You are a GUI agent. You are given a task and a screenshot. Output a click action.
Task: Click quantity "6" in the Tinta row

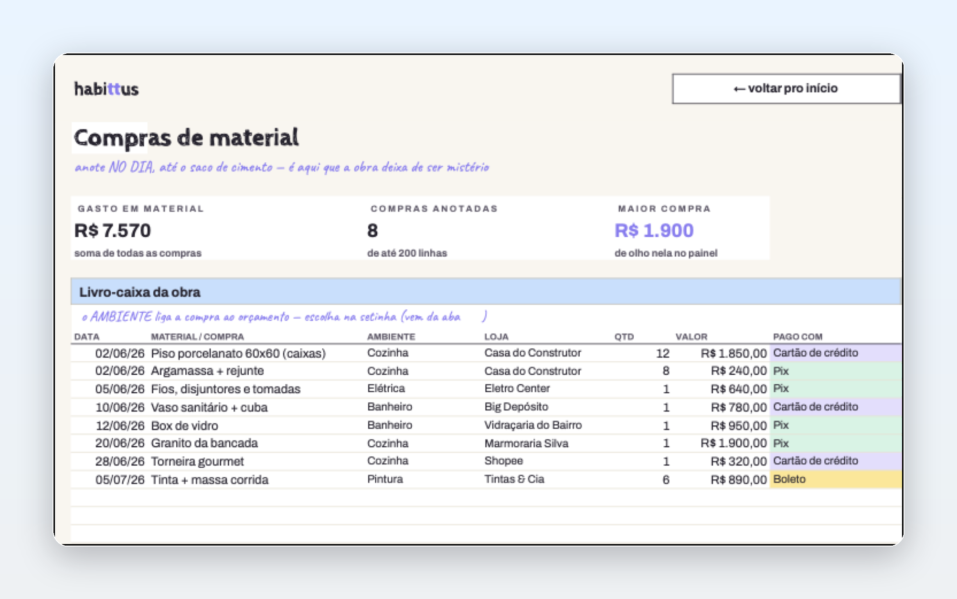tap(666, 479)
